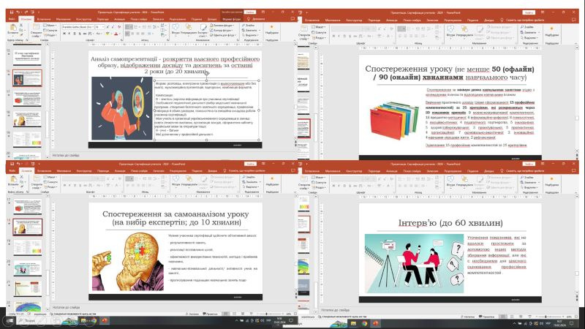Open Shape Effects (Ефекти для фігур) dropdown, top-left window

point(224,35)
